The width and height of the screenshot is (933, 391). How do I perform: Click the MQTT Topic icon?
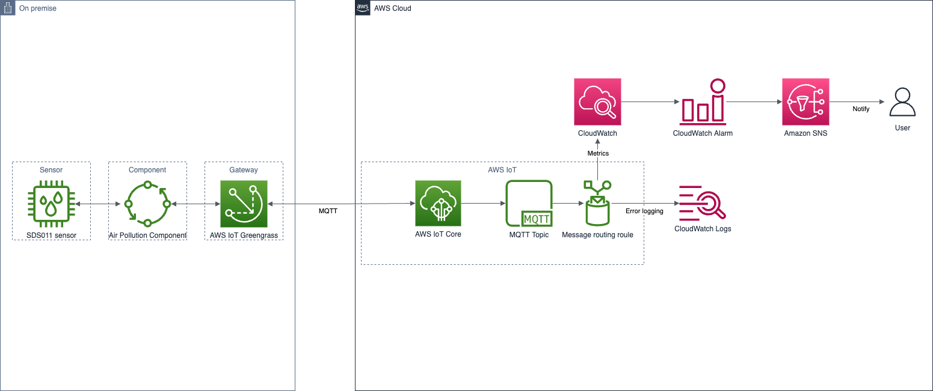529,203
